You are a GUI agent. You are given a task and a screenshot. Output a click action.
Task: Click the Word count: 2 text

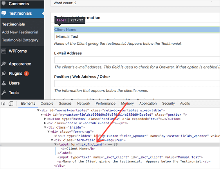click(65, 3)
